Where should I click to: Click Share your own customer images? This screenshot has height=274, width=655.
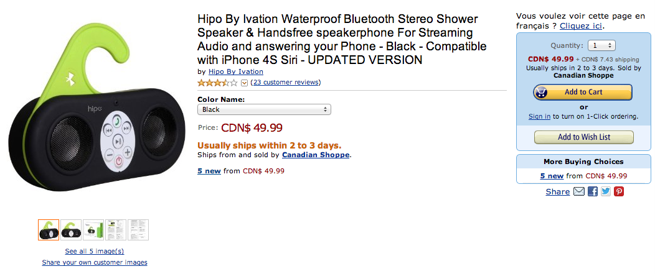95,263
